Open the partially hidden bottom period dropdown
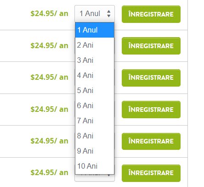The width and height of the screenshot is (204, 187). click(95, 178)
